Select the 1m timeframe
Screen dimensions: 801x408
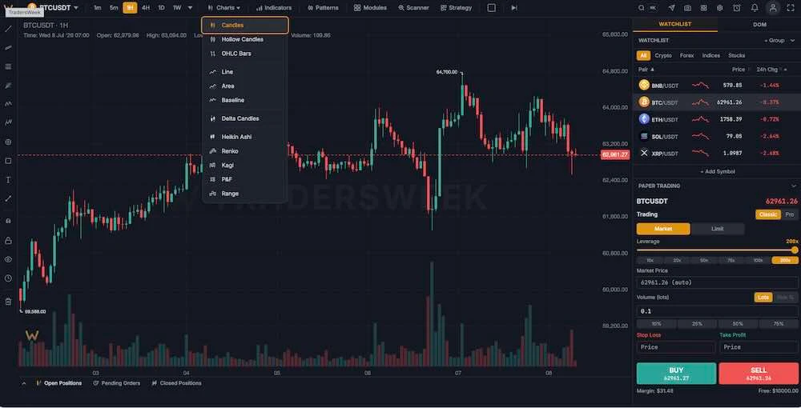tap(98, 8)
